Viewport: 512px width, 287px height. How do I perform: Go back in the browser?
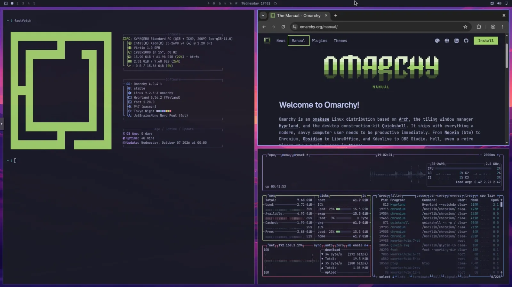pos(264,27)
